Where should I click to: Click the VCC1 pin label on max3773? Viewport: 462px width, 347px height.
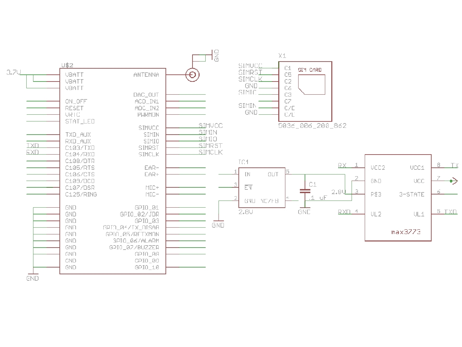417,168
